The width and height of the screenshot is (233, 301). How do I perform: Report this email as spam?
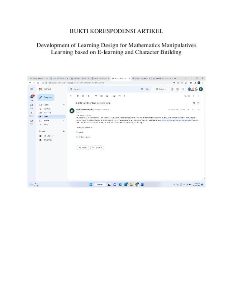tap(83, 96)
